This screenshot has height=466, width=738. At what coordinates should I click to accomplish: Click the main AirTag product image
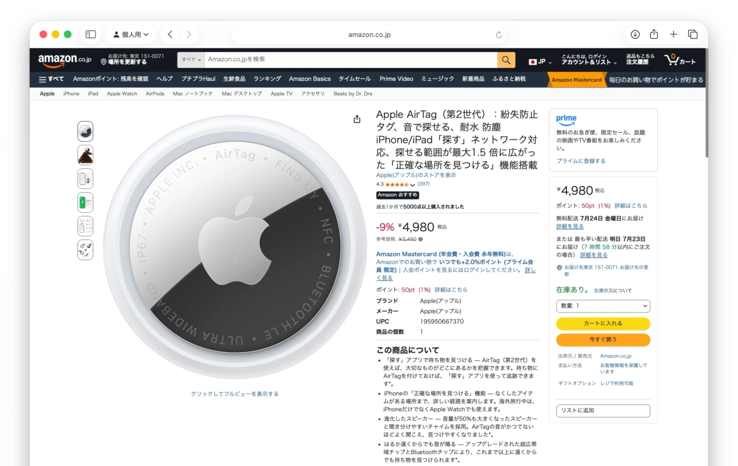tap(235, 247)
